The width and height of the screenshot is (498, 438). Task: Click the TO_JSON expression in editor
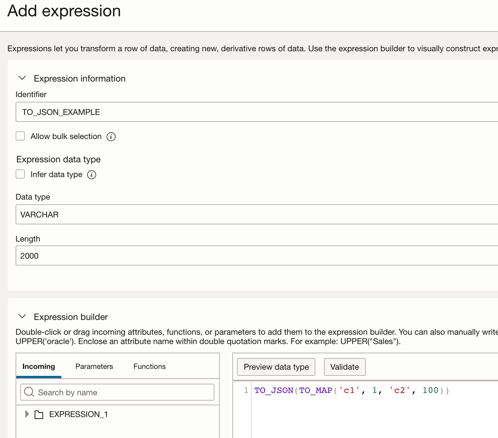pos(273,390)
